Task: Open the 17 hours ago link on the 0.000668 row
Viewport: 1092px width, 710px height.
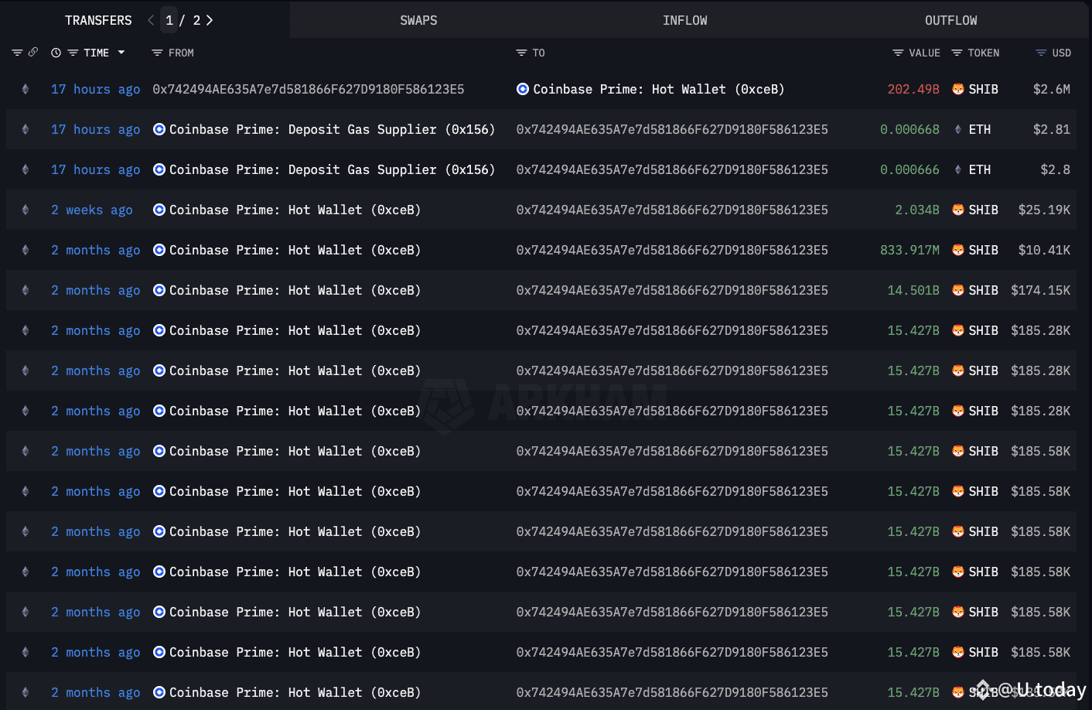Action: 96,129
